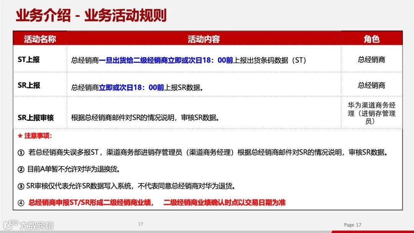
Task: Select the 华为渠道商务经理（进销存管理员）role cell
Action: point(371,113)
